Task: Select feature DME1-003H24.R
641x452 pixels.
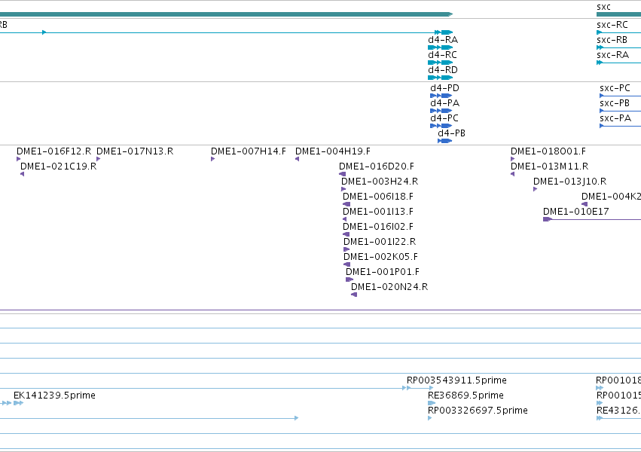Action: [380, 182]
